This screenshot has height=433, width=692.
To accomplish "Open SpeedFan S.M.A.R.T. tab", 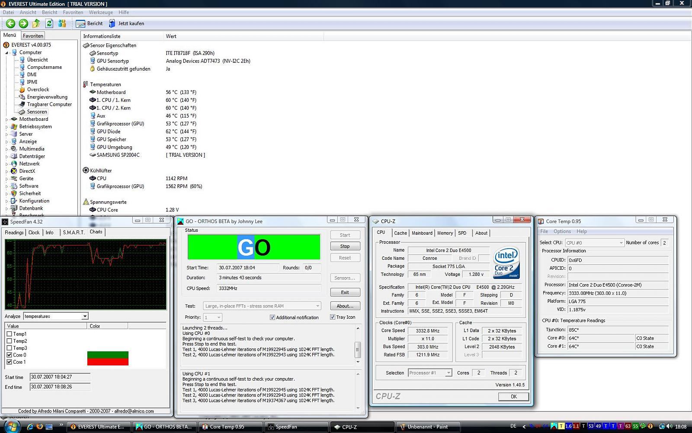I will (x=74, y=233).
